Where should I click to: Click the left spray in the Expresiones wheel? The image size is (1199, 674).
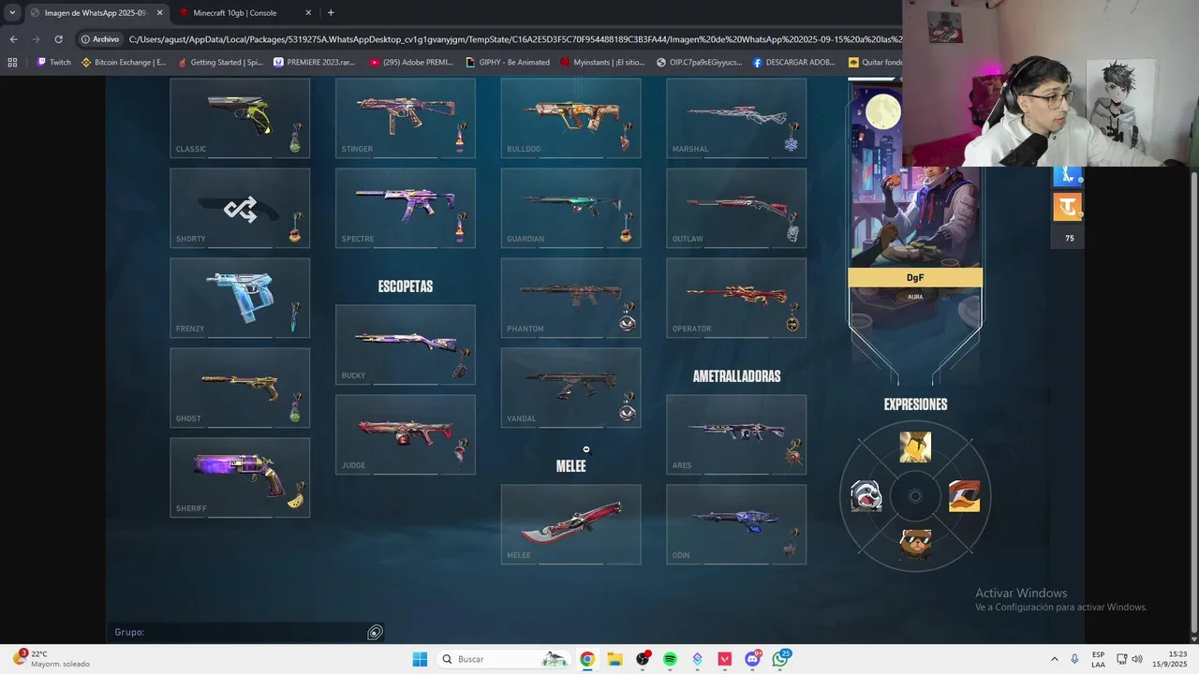pos(866,496)
